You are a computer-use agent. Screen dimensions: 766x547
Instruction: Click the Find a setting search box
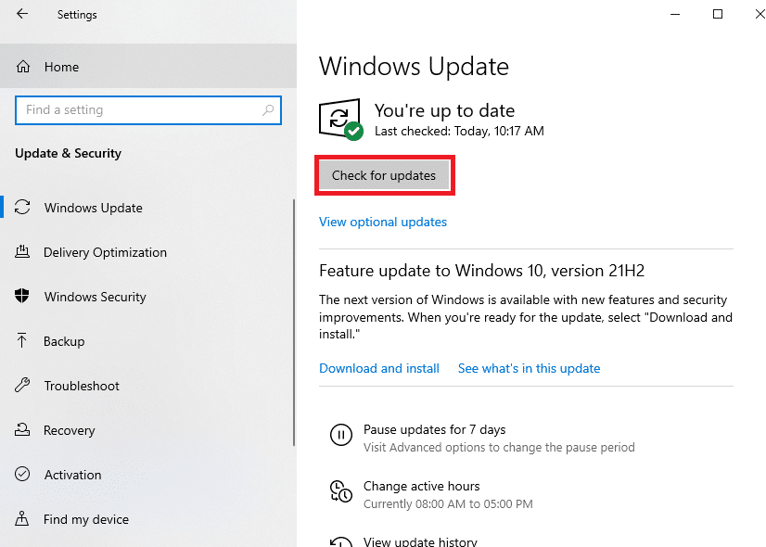click(x=148, y=109)
